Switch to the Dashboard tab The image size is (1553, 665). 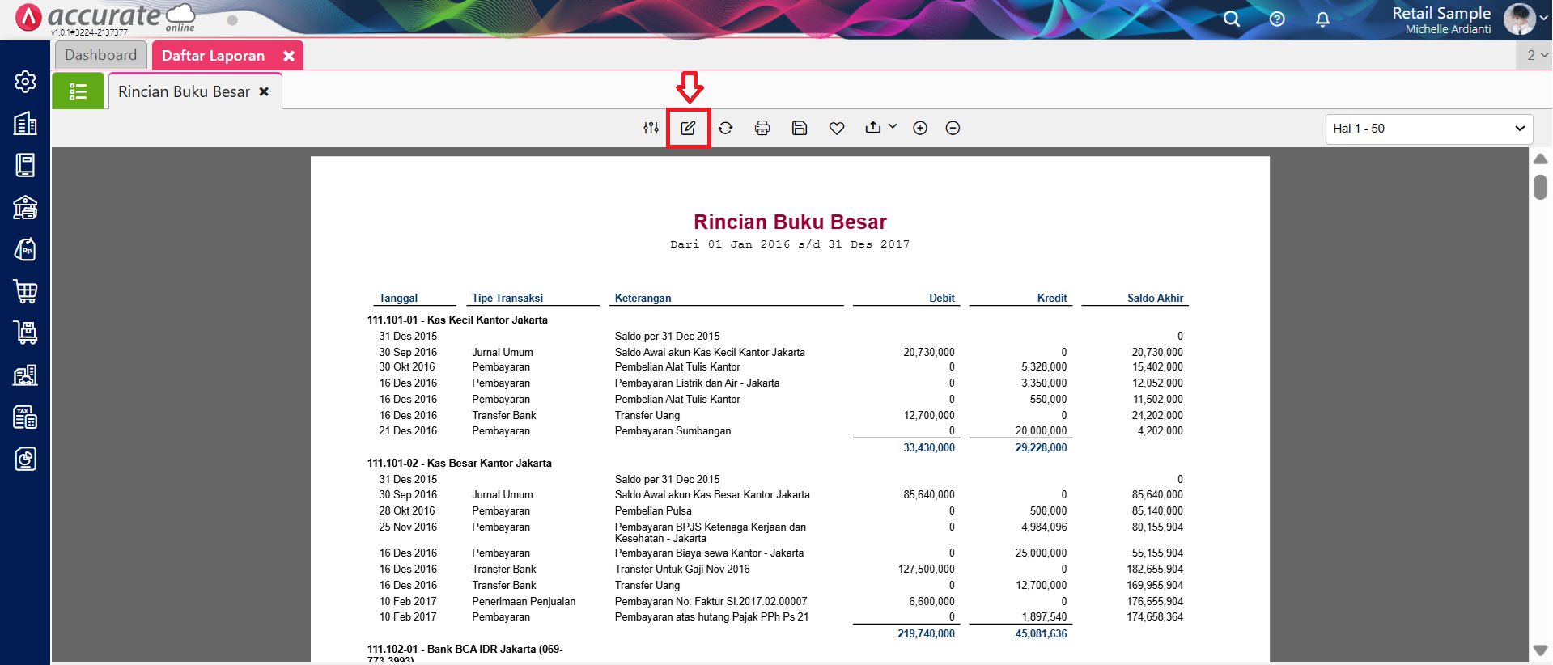click(x=101, y=55)
